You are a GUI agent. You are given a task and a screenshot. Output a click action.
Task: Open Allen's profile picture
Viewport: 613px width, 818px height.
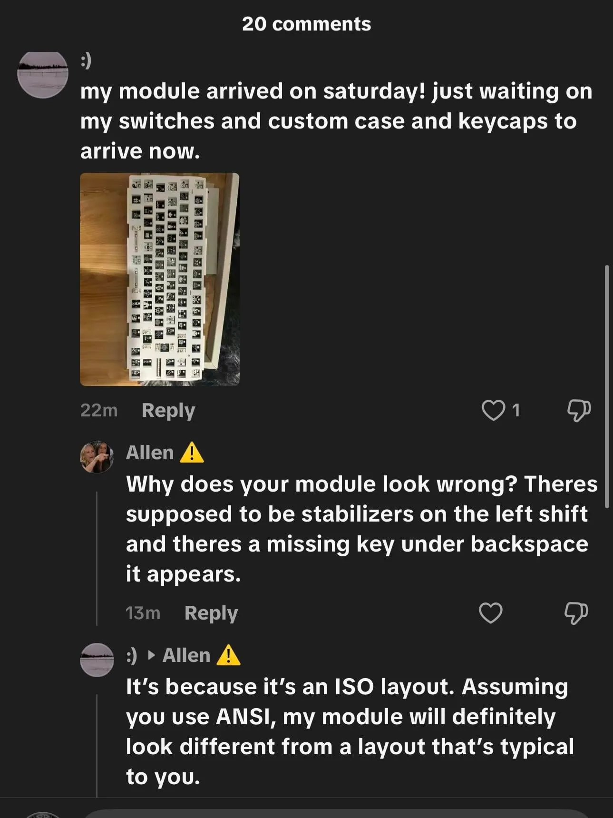pos(97,457)
